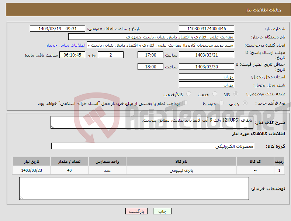Click the need number field 1103003174000046

[207, 29]
